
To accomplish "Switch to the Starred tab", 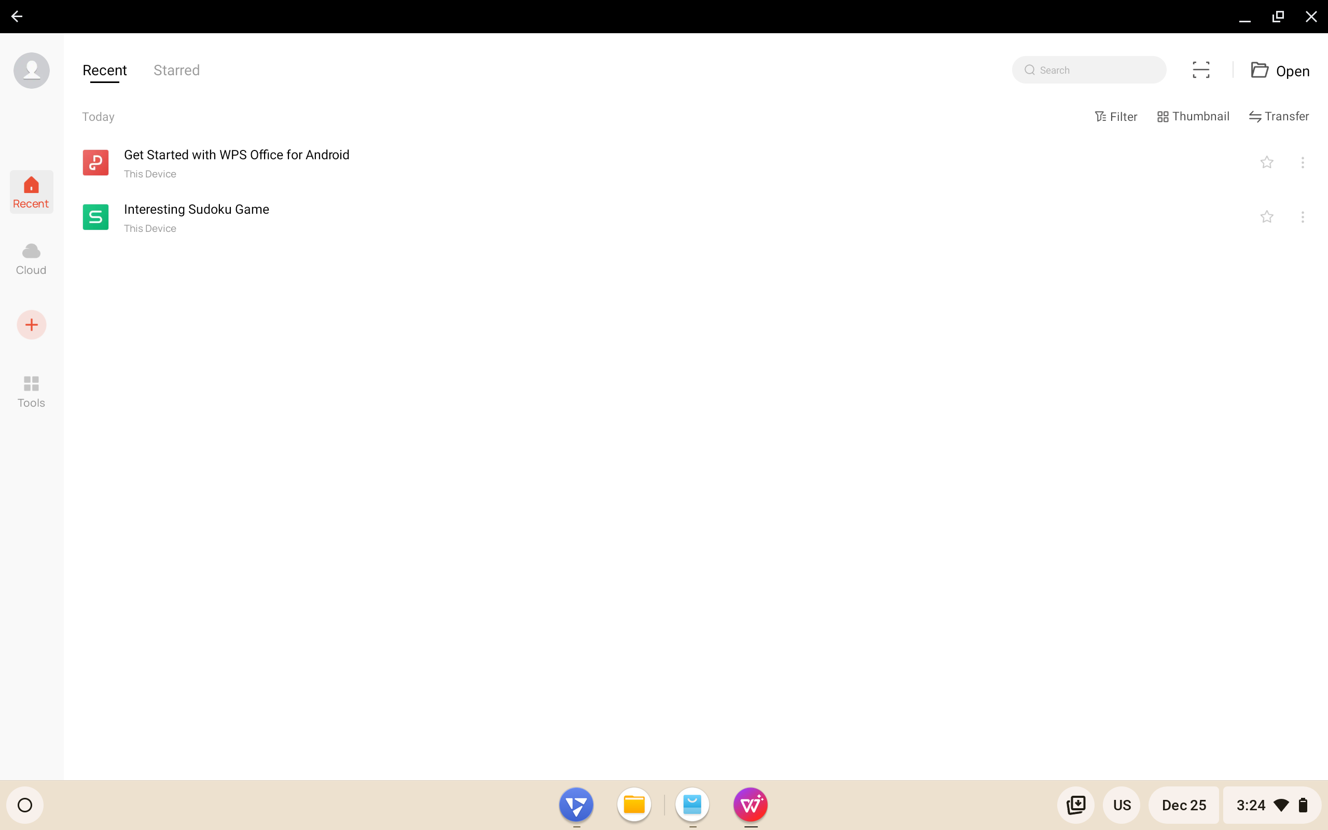I will point(176,70).
